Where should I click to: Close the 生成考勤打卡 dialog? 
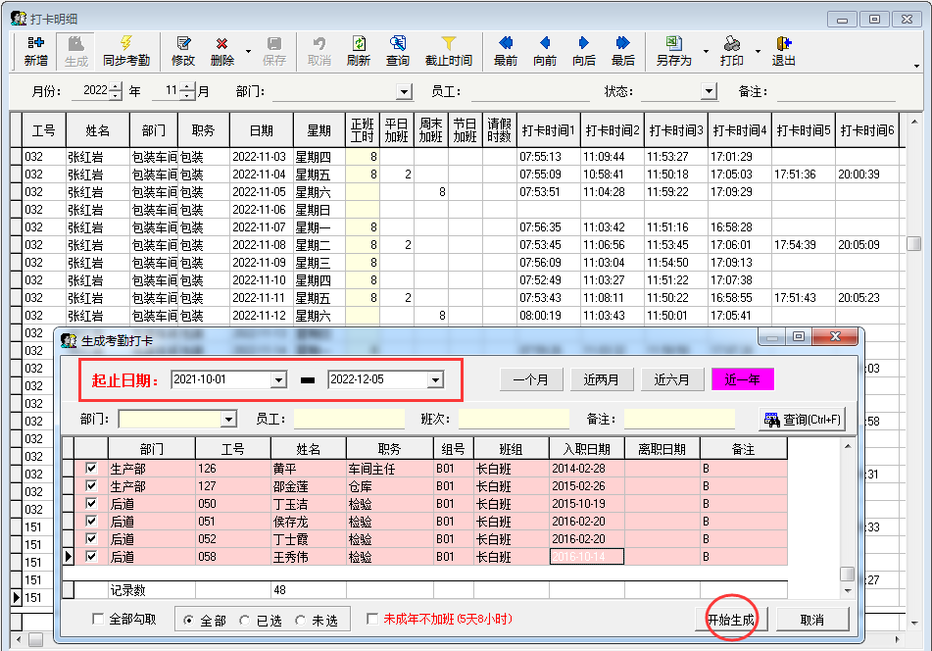coord(835,337)
